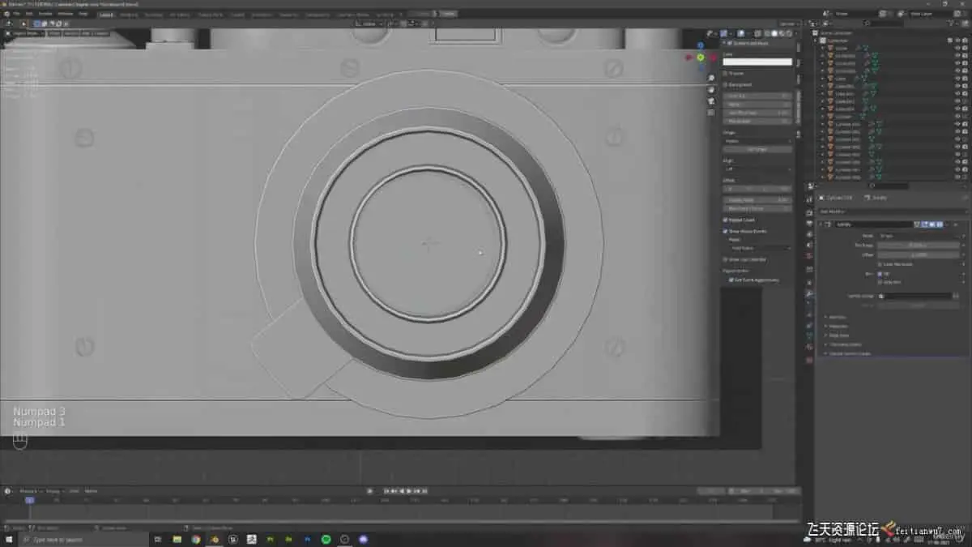Click the Windows Start button

tap(7, 539)
